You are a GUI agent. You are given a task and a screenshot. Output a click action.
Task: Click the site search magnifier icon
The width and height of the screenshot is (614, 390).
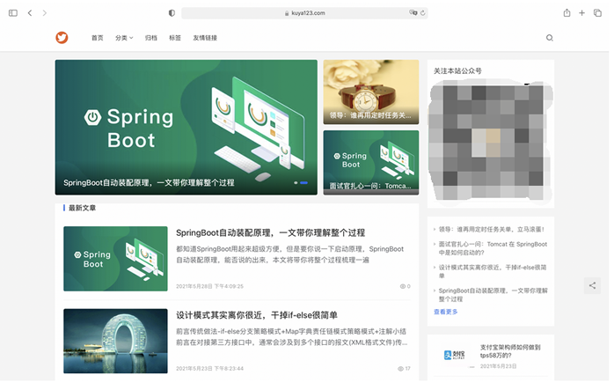[x=550, y=38]
